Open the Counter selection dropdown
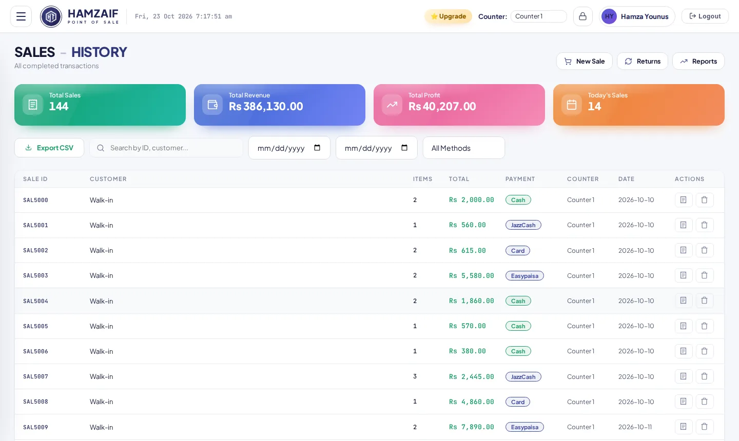 click(538, 16)
